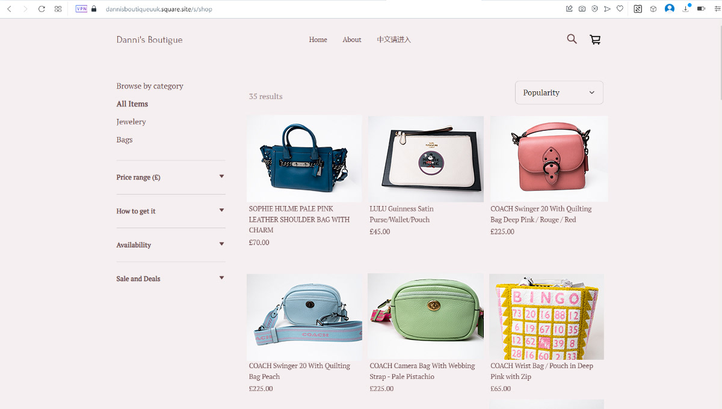Open the LULU Guinness satin pouch image
Image resolution: width=722 pixels, height=409 pixels.
coord(426,159)
